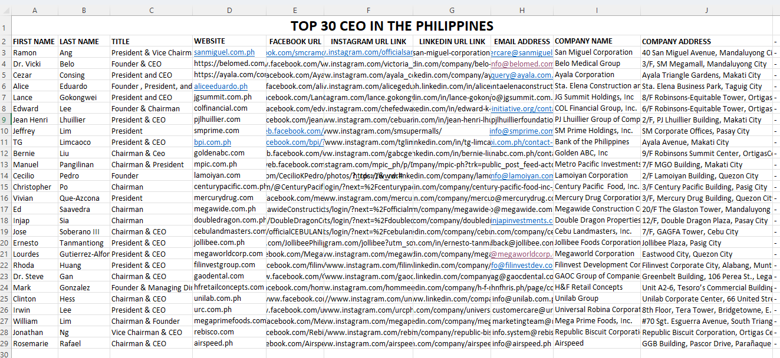Select the company cell 'San Miguel Corporation'

coord(597,52)
